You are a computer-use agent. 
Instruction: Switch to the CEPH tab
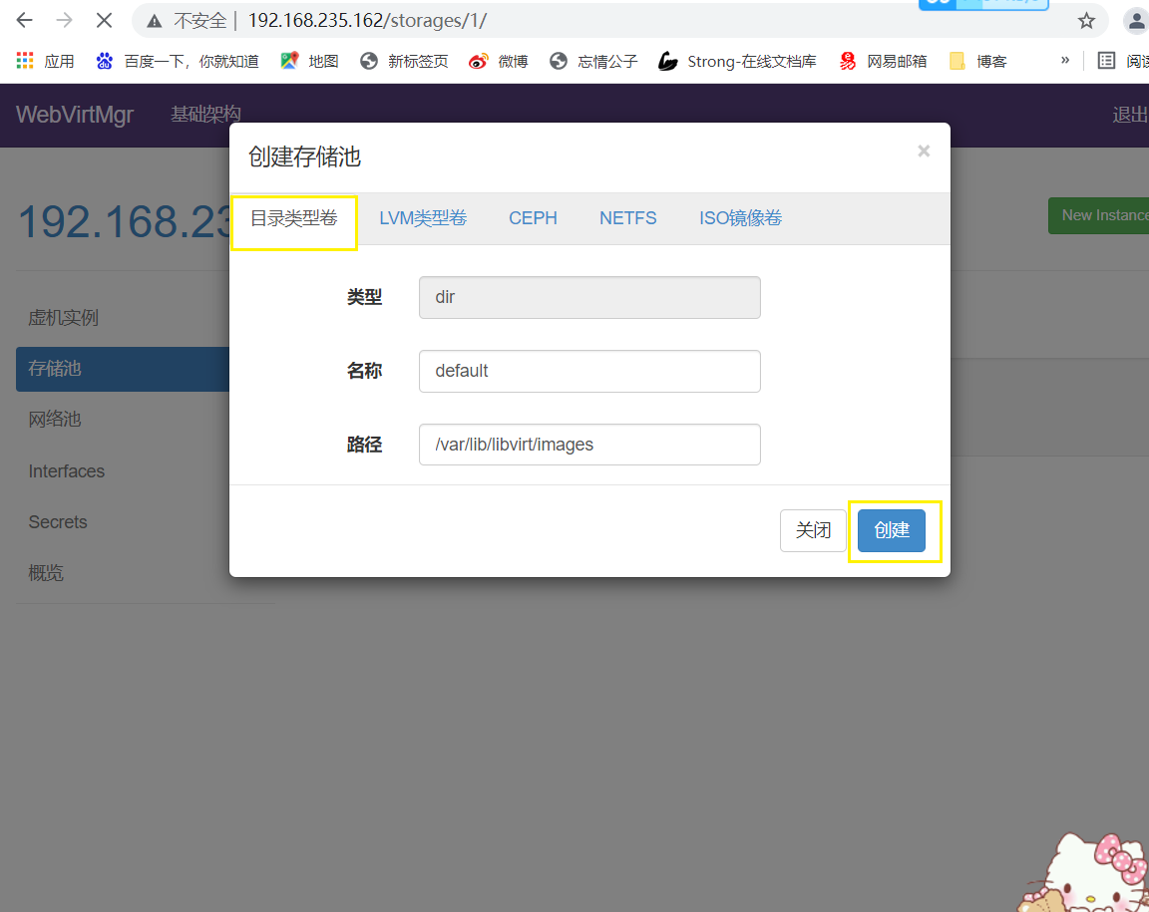coord(533,217)
